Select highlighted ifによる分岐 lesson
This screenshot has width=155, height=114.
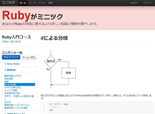(20, 84)
